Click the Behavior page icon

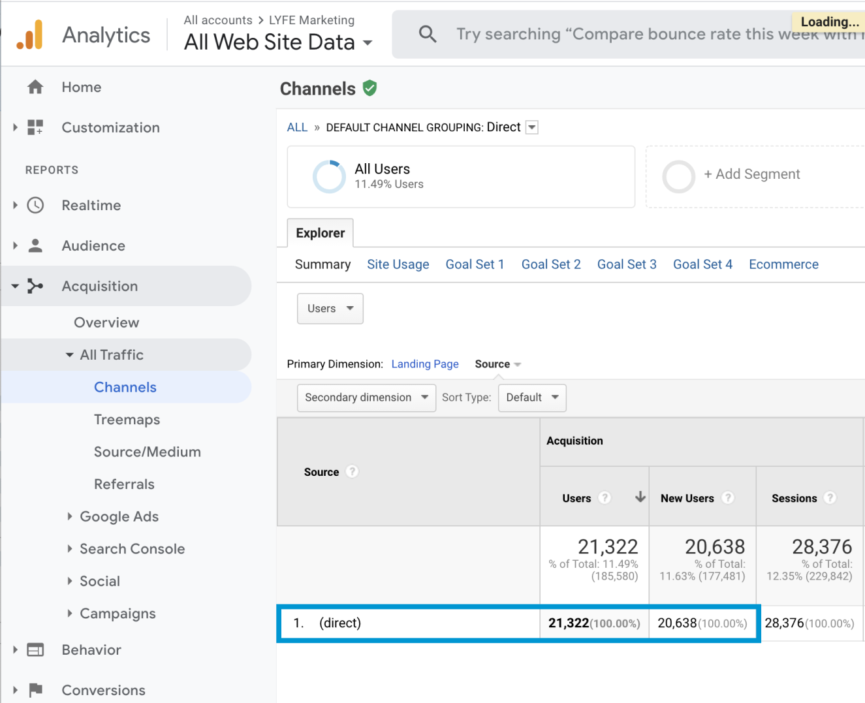tap(35, 650)
